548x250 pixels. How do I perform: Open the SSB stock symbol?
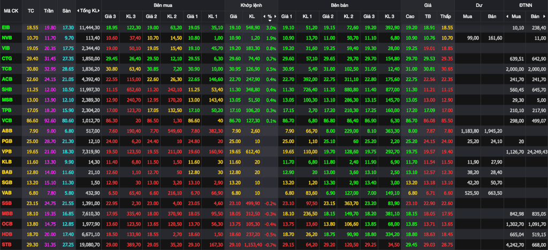pos(6,202)
